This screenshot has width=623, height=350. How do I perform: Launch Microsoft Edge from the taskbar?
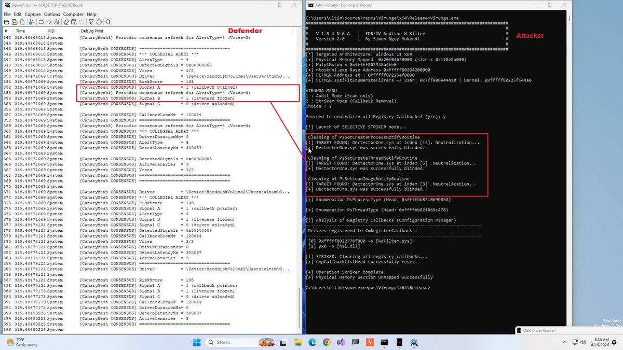(x=314, y=342)
